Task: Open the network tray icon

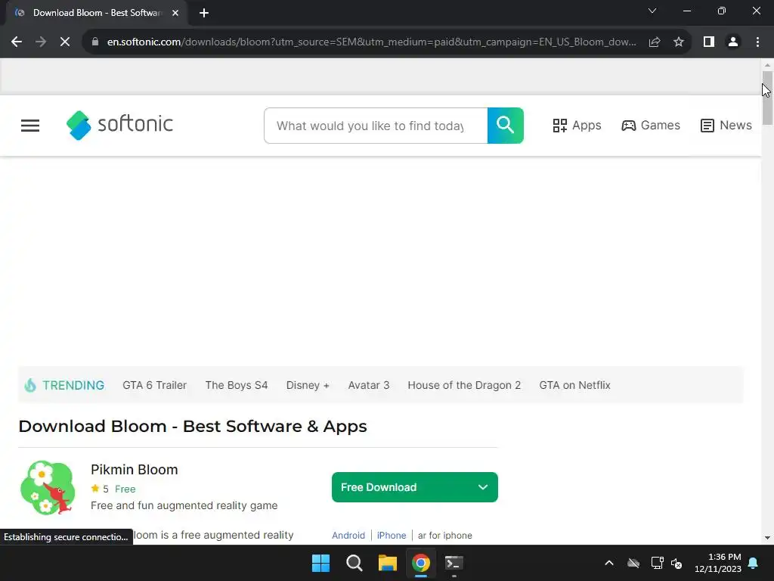Action: click(x=657, y=563)
